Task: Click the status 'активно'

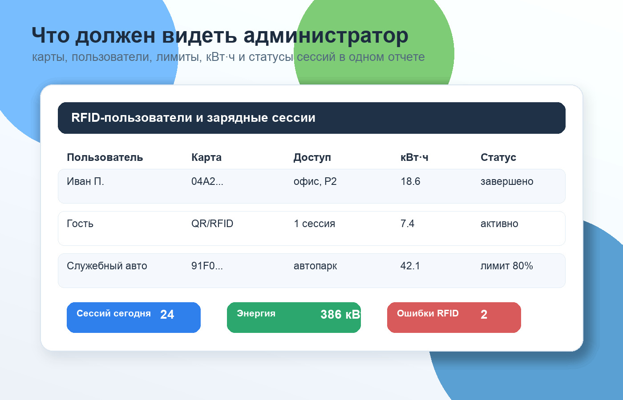Action: pos(499,224)
